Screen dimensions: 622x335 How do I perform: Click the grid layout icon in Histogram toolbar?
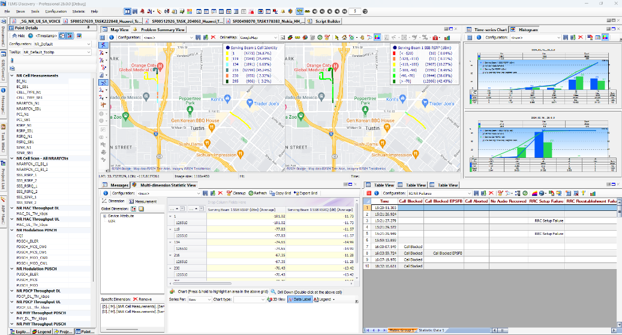pos(470,37)
